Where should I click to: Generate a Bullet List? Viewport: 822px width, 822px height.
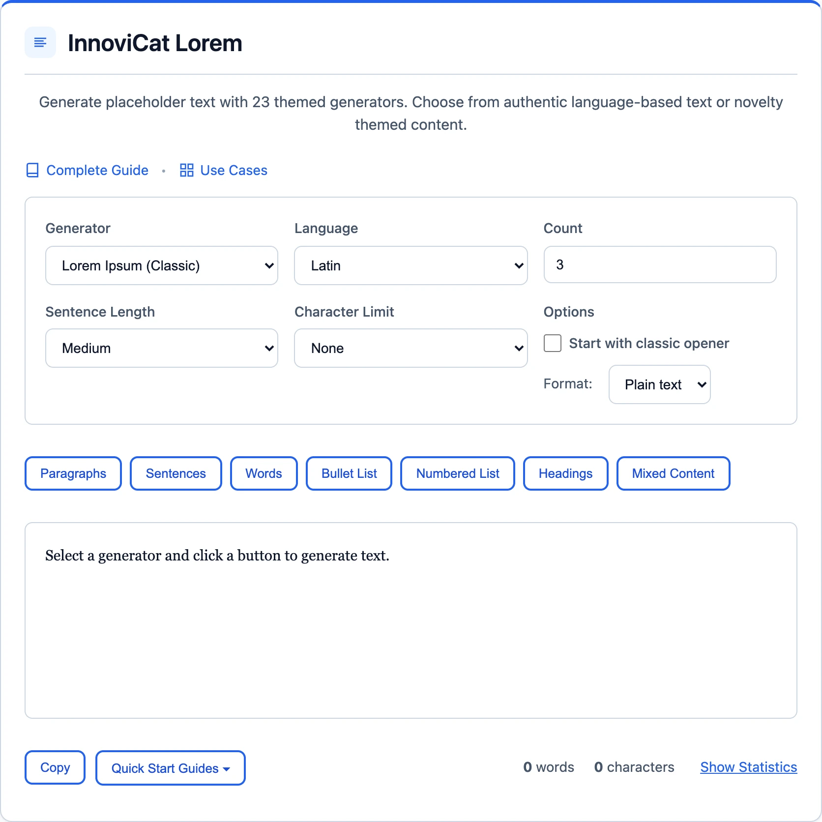[349, 473]
